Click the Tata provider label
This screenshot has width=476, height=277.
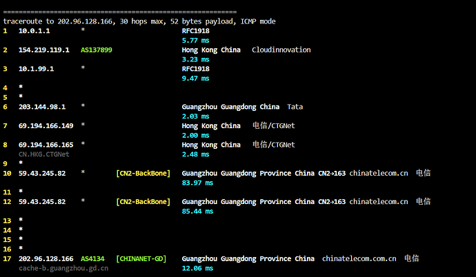[x=295, y=107]
